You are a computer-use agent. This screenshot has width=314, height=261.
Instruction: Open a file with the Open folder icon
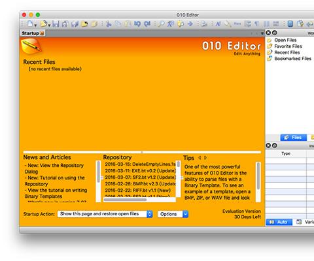(44, 23)
